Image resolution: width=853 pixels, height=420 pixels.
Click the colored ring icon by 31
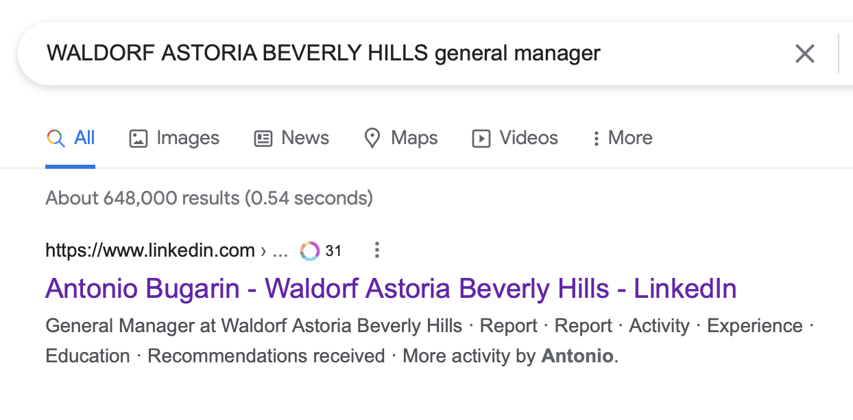pos(310,251)
